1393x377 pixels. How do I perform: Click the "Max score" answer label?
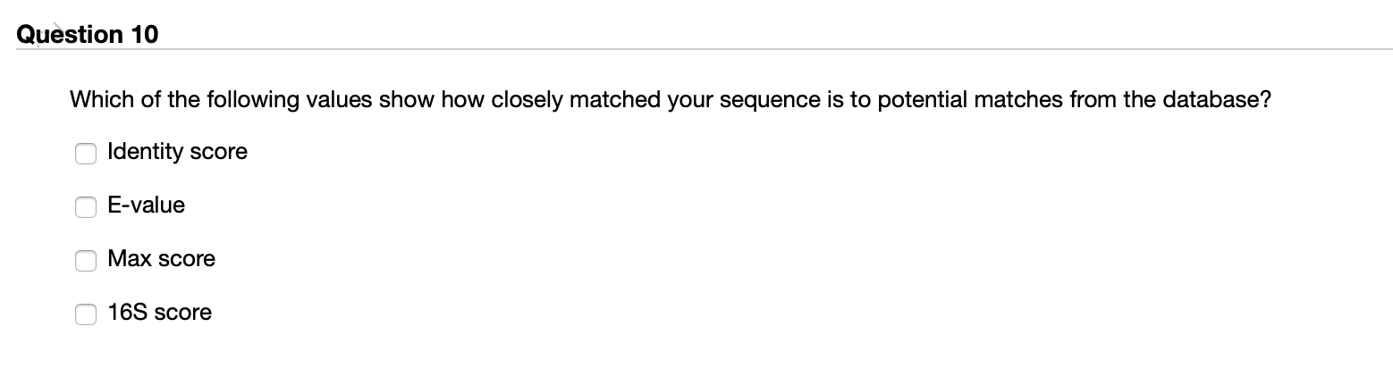click(x=161, y=259)
